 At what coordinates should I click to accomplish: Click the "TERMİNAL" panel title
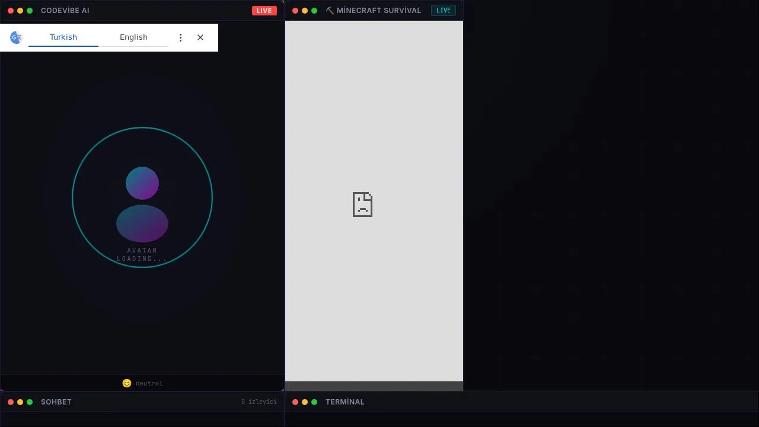345,402
